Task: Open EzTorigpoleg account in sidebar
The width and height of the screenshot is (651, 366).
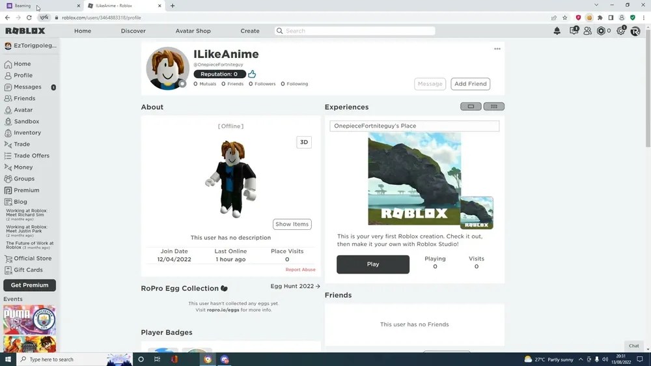Action: click(31, 46)
